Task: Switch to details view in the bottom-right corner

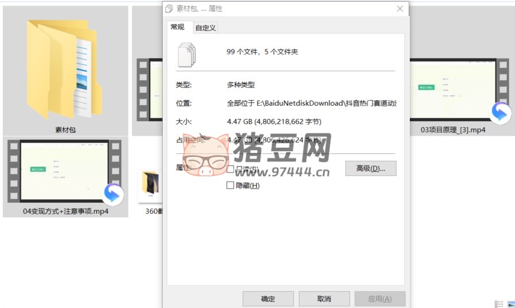Action: 498,303
